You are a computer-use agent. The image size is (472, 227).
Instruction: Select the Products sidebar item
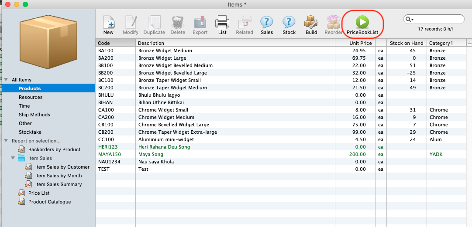tap(48, 88)
